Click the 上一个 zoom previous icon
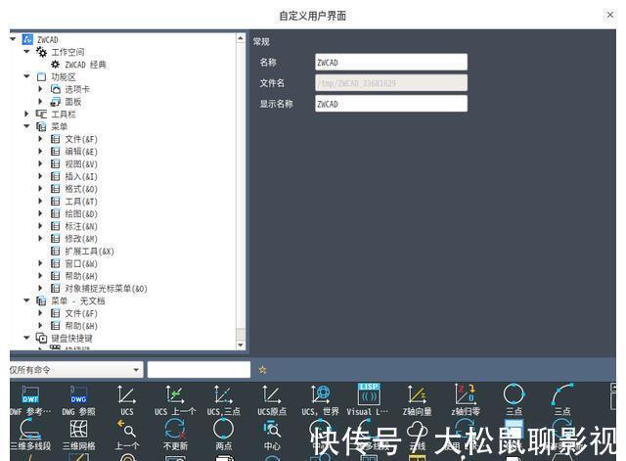The image size is (626, 461). (126, 429)
